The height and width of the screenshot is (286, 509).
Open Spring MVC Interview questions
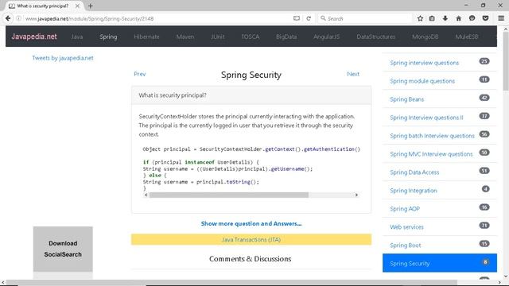pyautogui.click(x=431, y=154)
